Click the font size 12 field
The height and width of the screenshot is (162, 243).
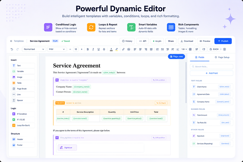76,49
